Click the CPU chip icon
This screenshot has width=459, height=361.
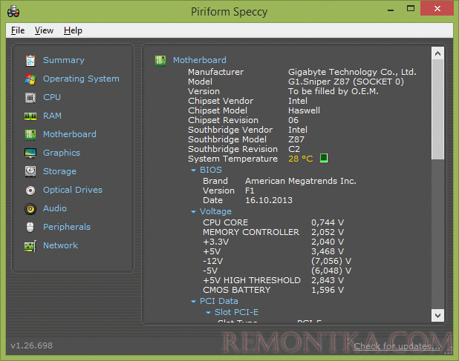30,98
